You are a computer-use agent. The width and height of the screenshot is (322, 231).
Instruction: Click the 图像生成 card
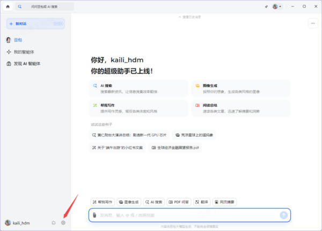pyautogui.click(x=241, y=89)
